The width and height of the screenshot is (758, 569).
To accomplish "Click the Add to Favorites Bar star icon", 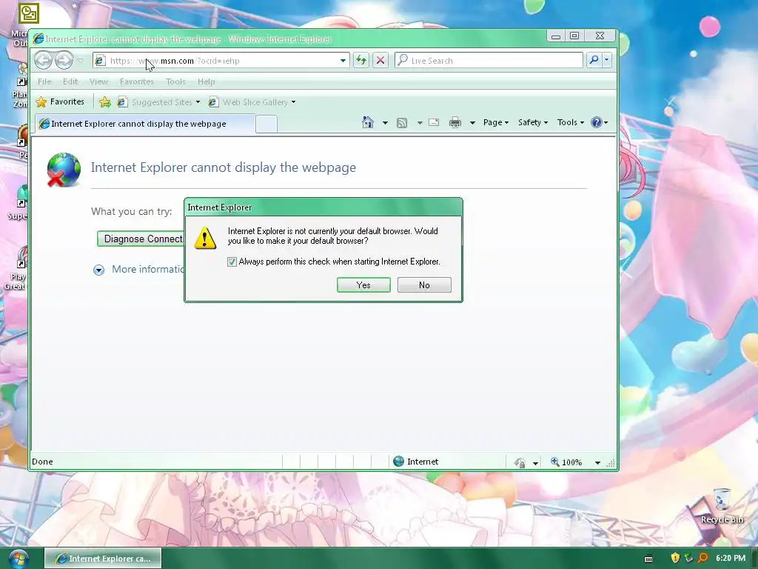I will [105, 102].
